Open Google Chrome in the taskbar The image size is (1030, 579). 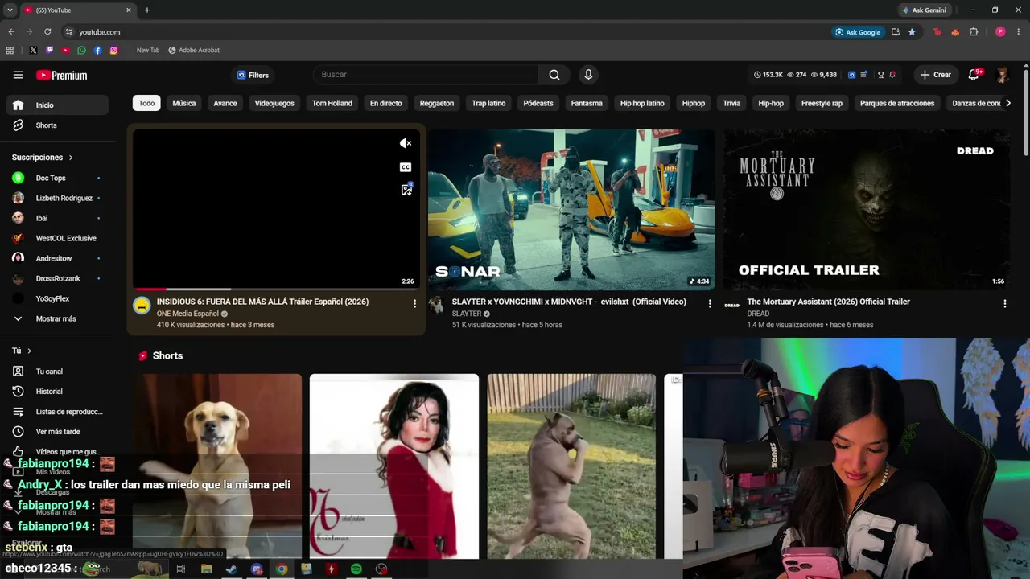point(282,569)
